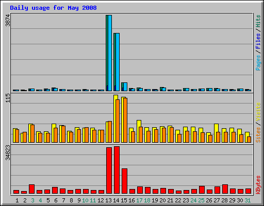
Task: Click the hits bar for day 20
Action: tap(161, 89)
